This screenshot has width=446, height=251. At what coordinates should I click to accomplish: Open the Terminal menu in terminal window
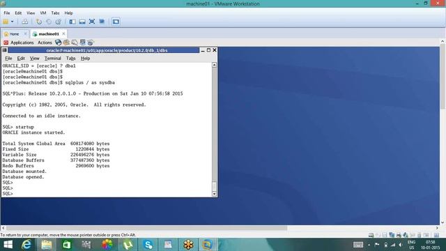pyautogui.click(x=53, y=59)
